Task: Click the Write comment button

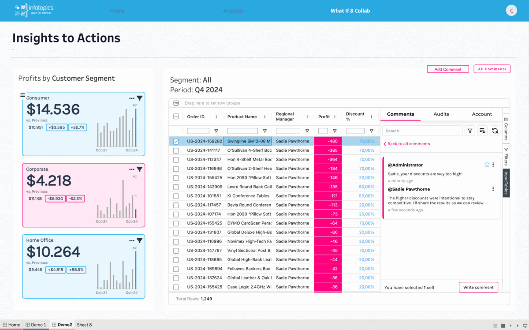Action: point(478,287)
